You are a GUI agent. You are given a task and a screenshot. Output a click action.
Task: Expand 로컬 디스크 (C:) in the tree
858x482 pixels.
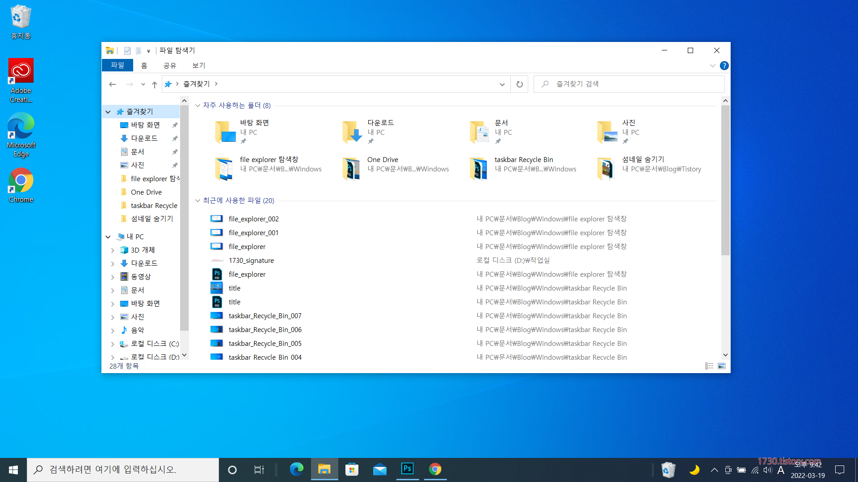(113, 344)
